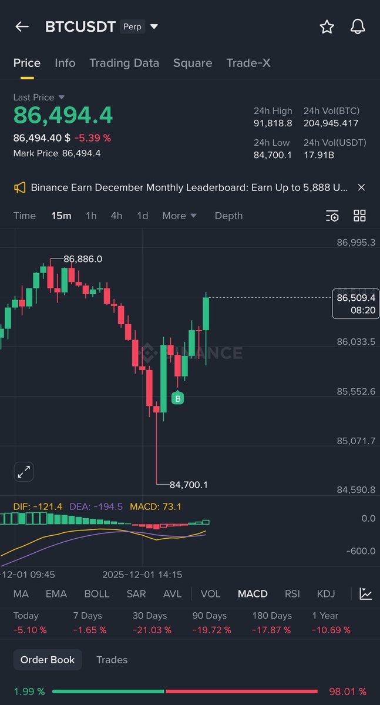Expand chart to fullscreen
The image size is (380, 705).
click(x=24, y=472)
